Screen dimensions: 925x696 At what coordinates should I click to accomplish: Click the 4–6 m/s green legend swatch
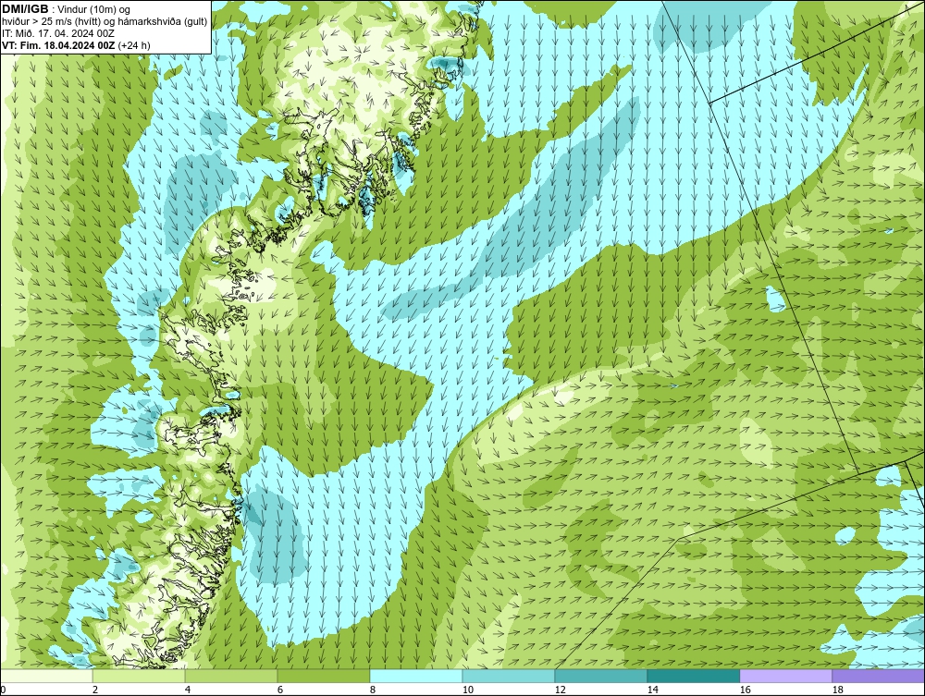231,676
